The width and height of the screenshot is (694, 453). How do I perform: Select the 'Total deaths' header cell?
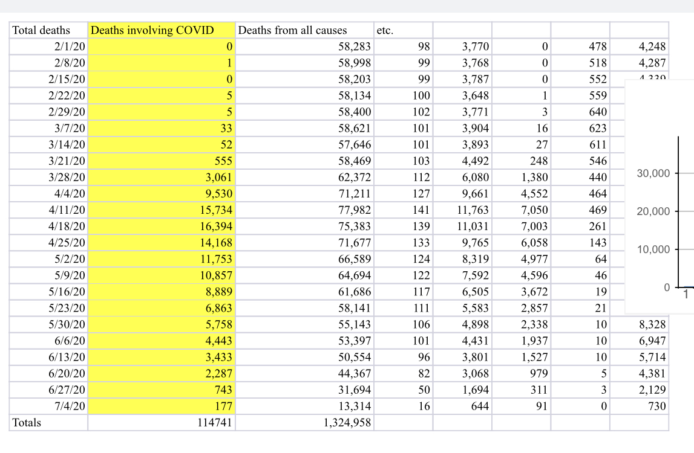point(48,30)
